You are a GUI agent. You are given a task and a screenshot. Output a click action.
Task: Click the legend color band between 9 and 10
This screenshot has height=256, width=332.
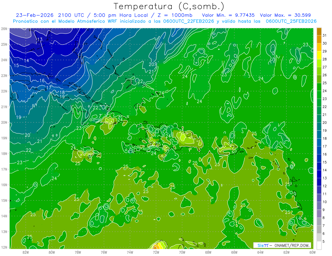coord(319,206)
